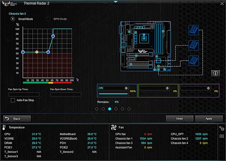Click the top-left motherboard sensor icon
The width and height of the screenshot is (226, 161).
pyautogui.click(x=129, y=32)
